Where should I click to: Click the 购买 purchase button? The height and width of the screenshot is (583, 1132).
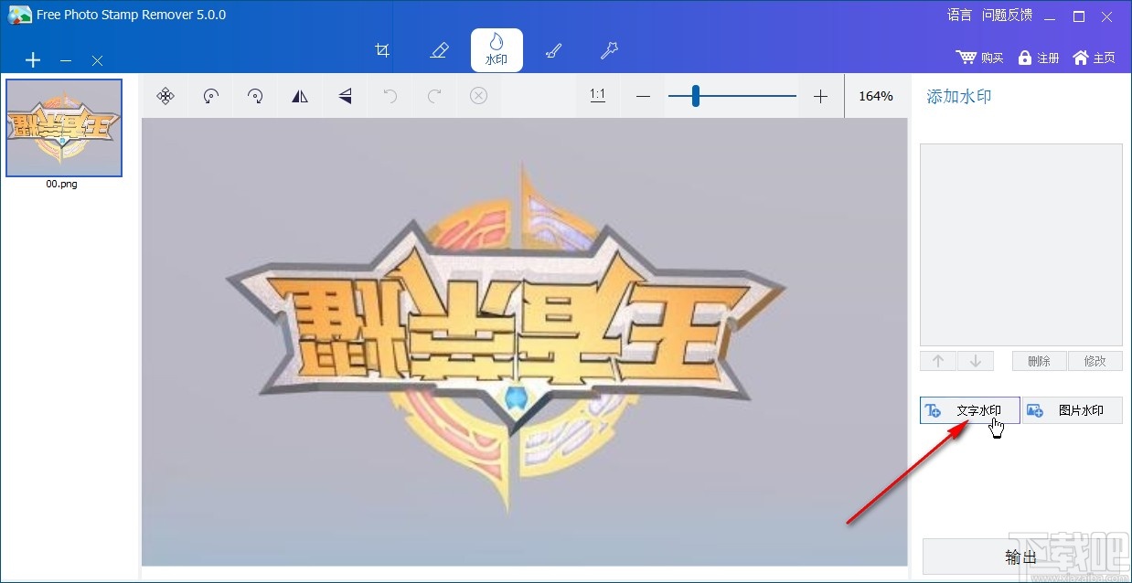980,58
